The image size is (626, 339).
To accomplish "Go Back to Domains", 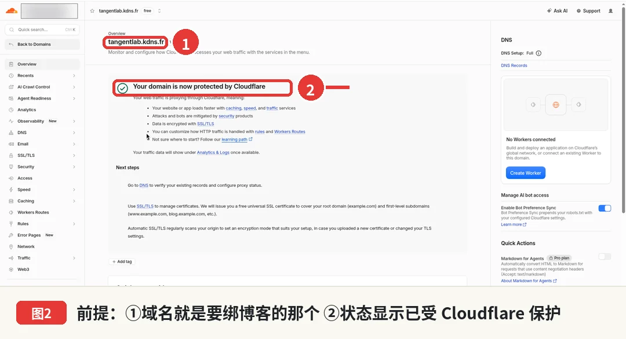I will click(42, 44).
